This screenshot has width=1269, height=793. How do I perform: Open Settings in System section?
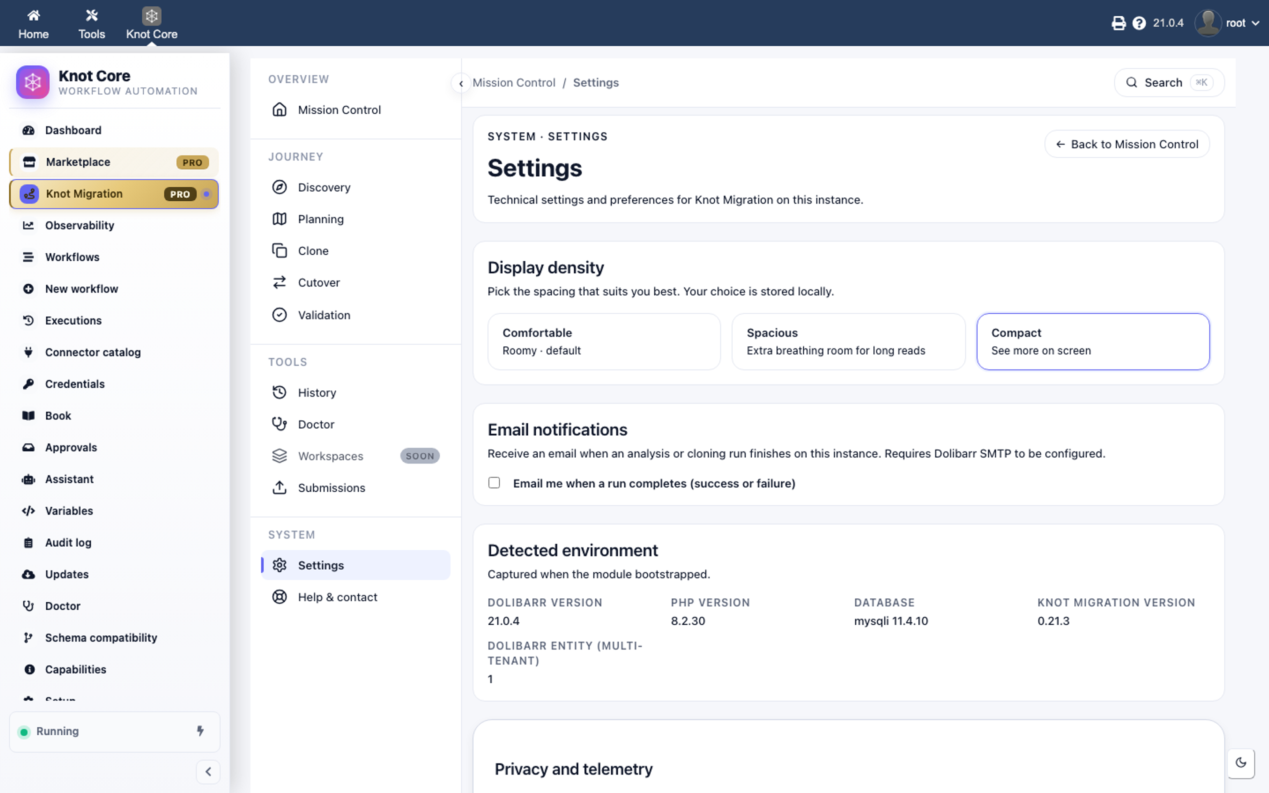click(x=356, y=565)
